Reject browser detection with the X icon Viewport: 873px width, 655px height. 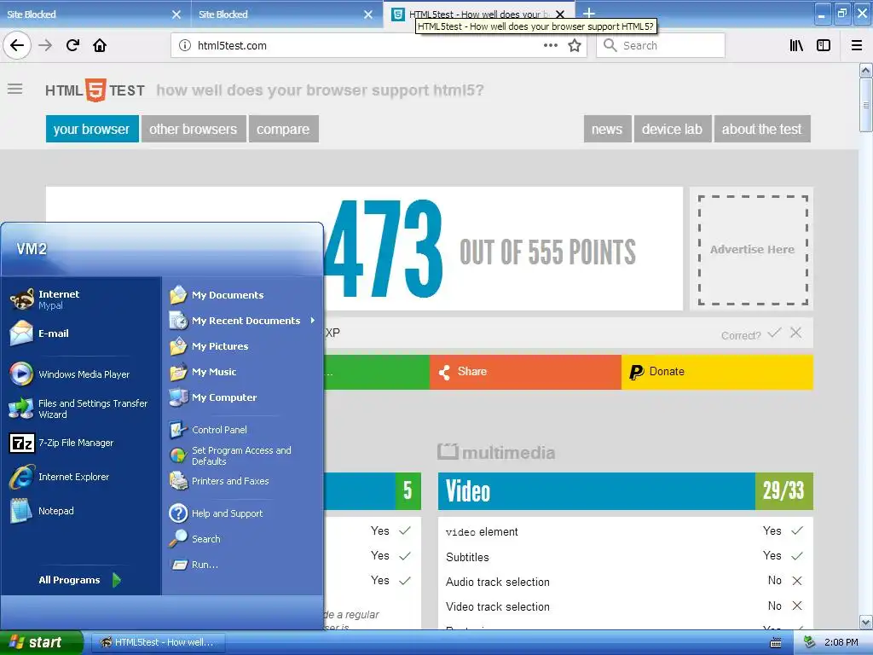point(796,333)
